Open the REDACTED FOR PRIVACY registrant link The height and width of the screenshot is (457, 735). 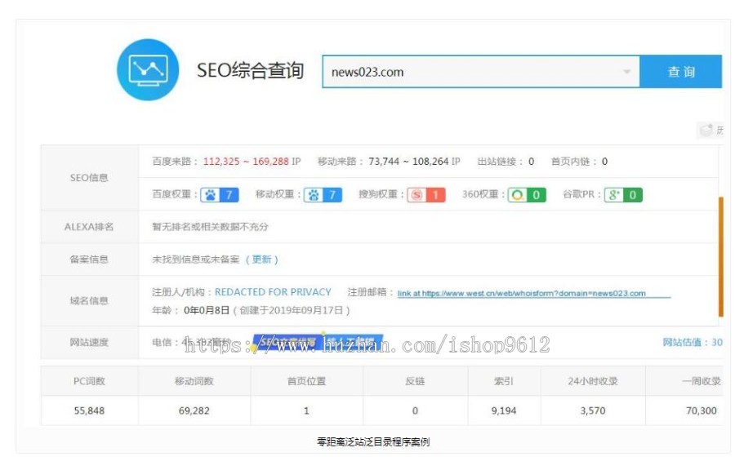point(273,292)
